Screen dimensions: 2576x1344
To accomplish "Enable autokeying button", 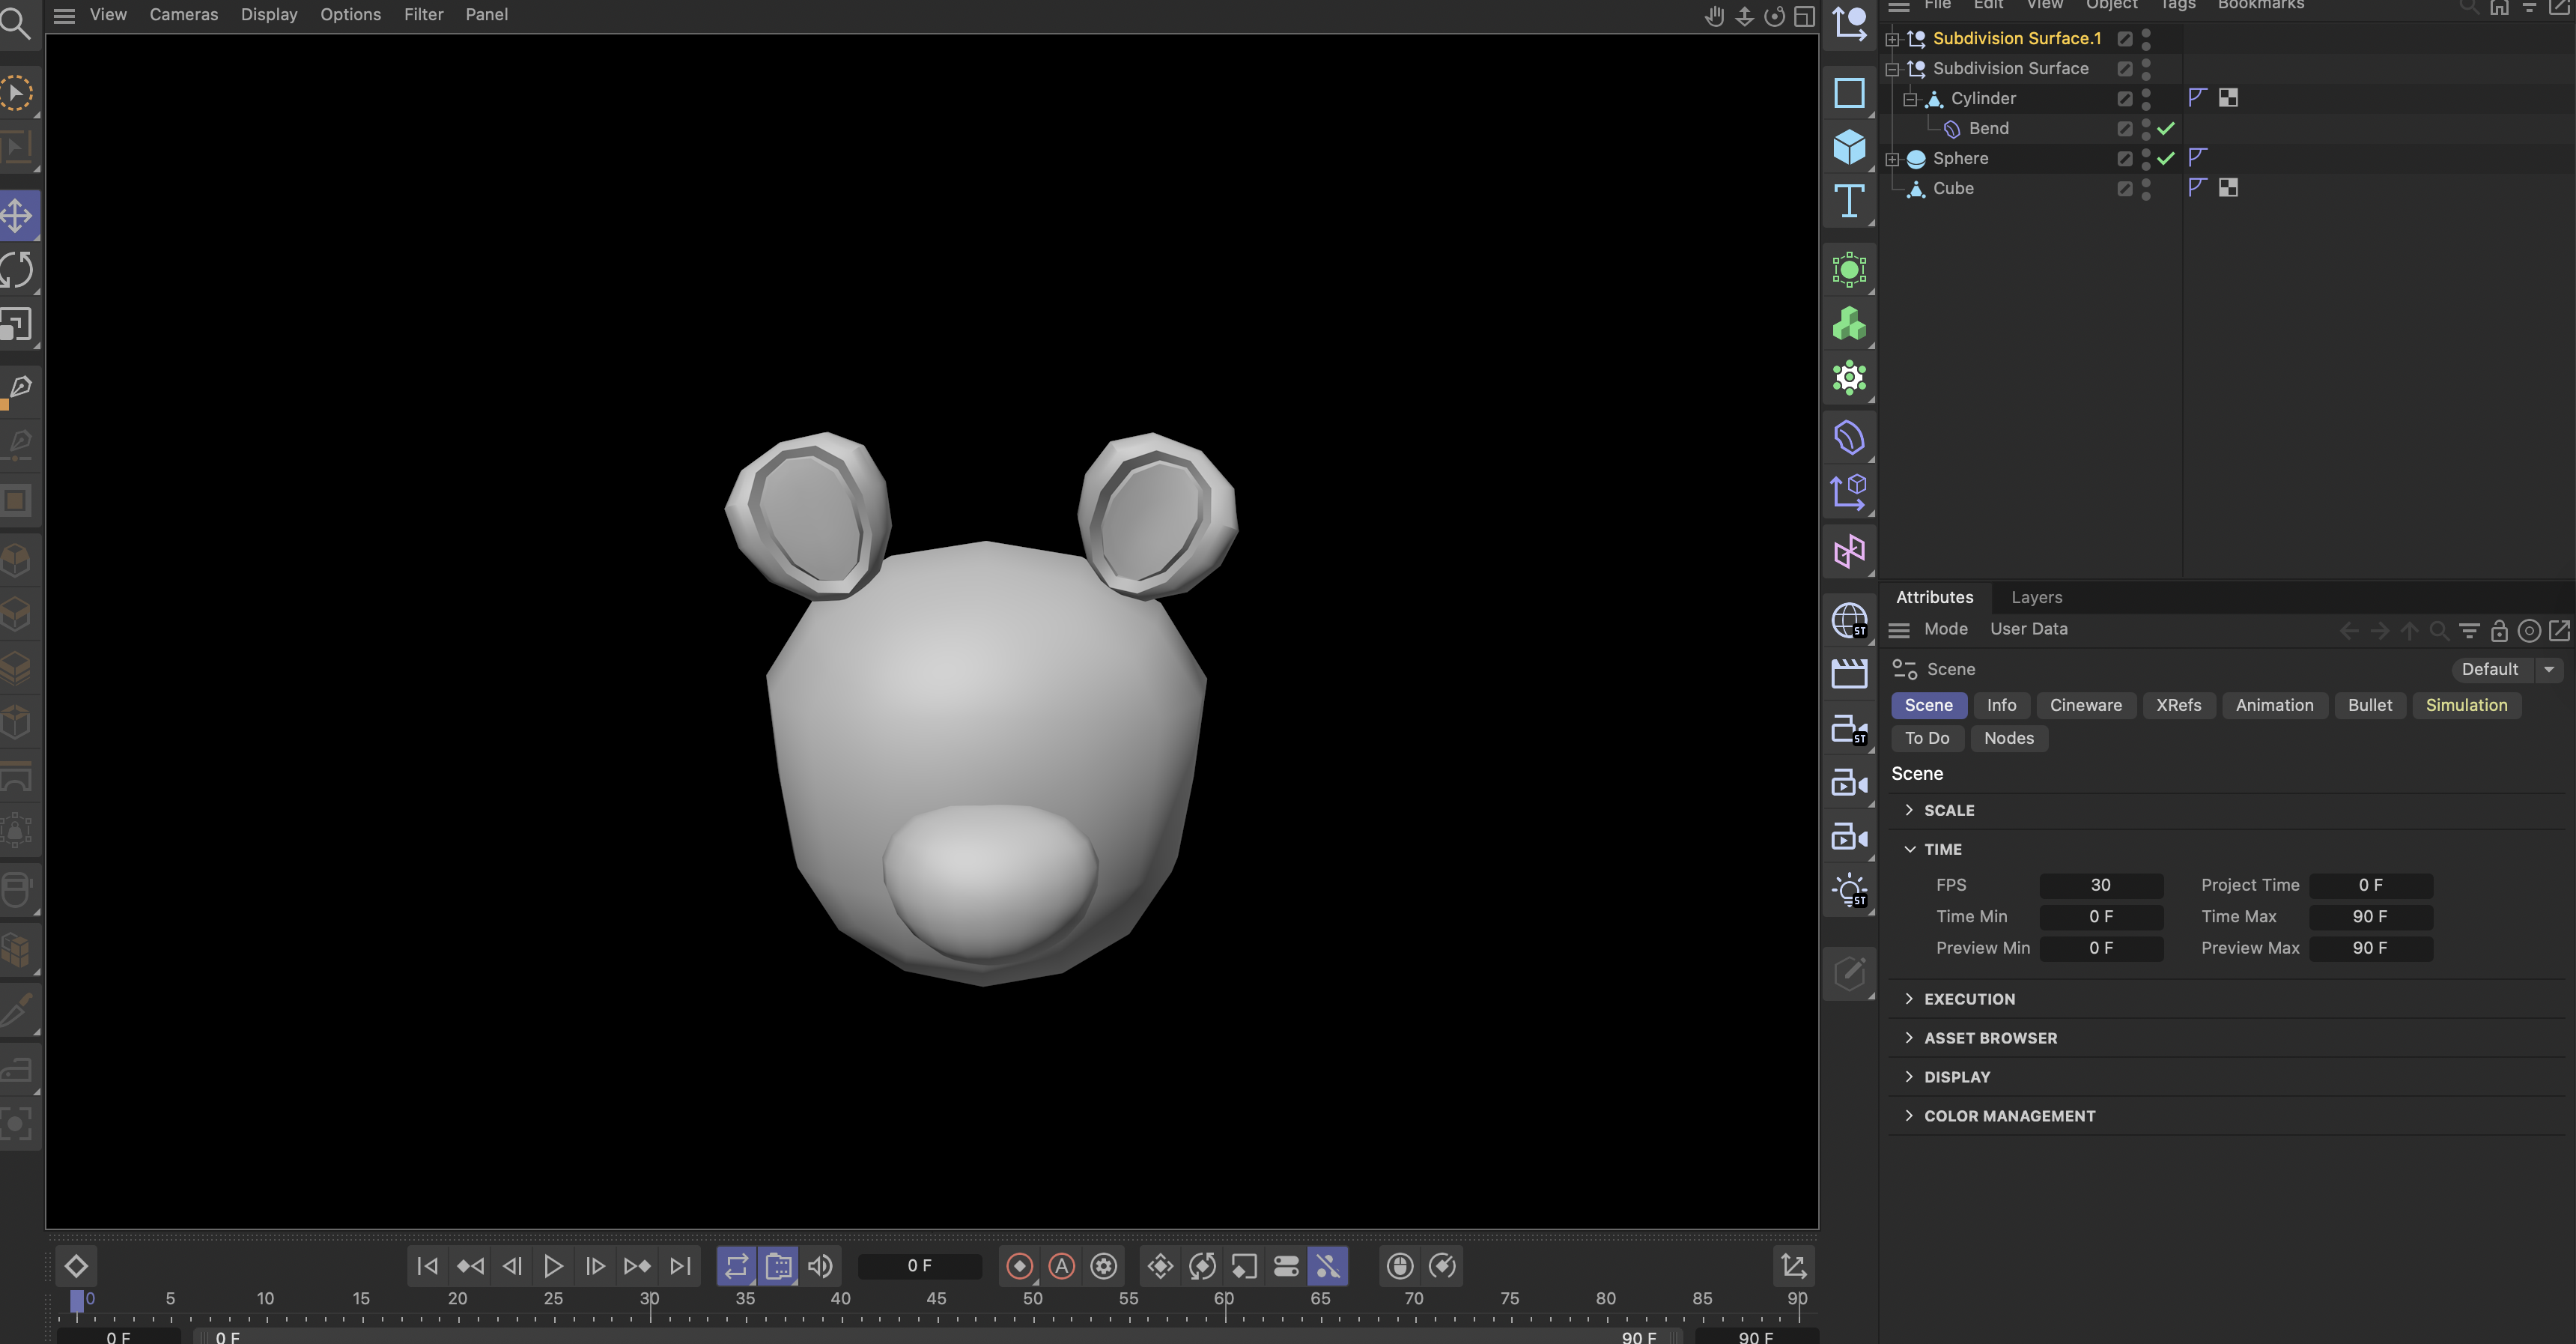I will point(1061,1266).
